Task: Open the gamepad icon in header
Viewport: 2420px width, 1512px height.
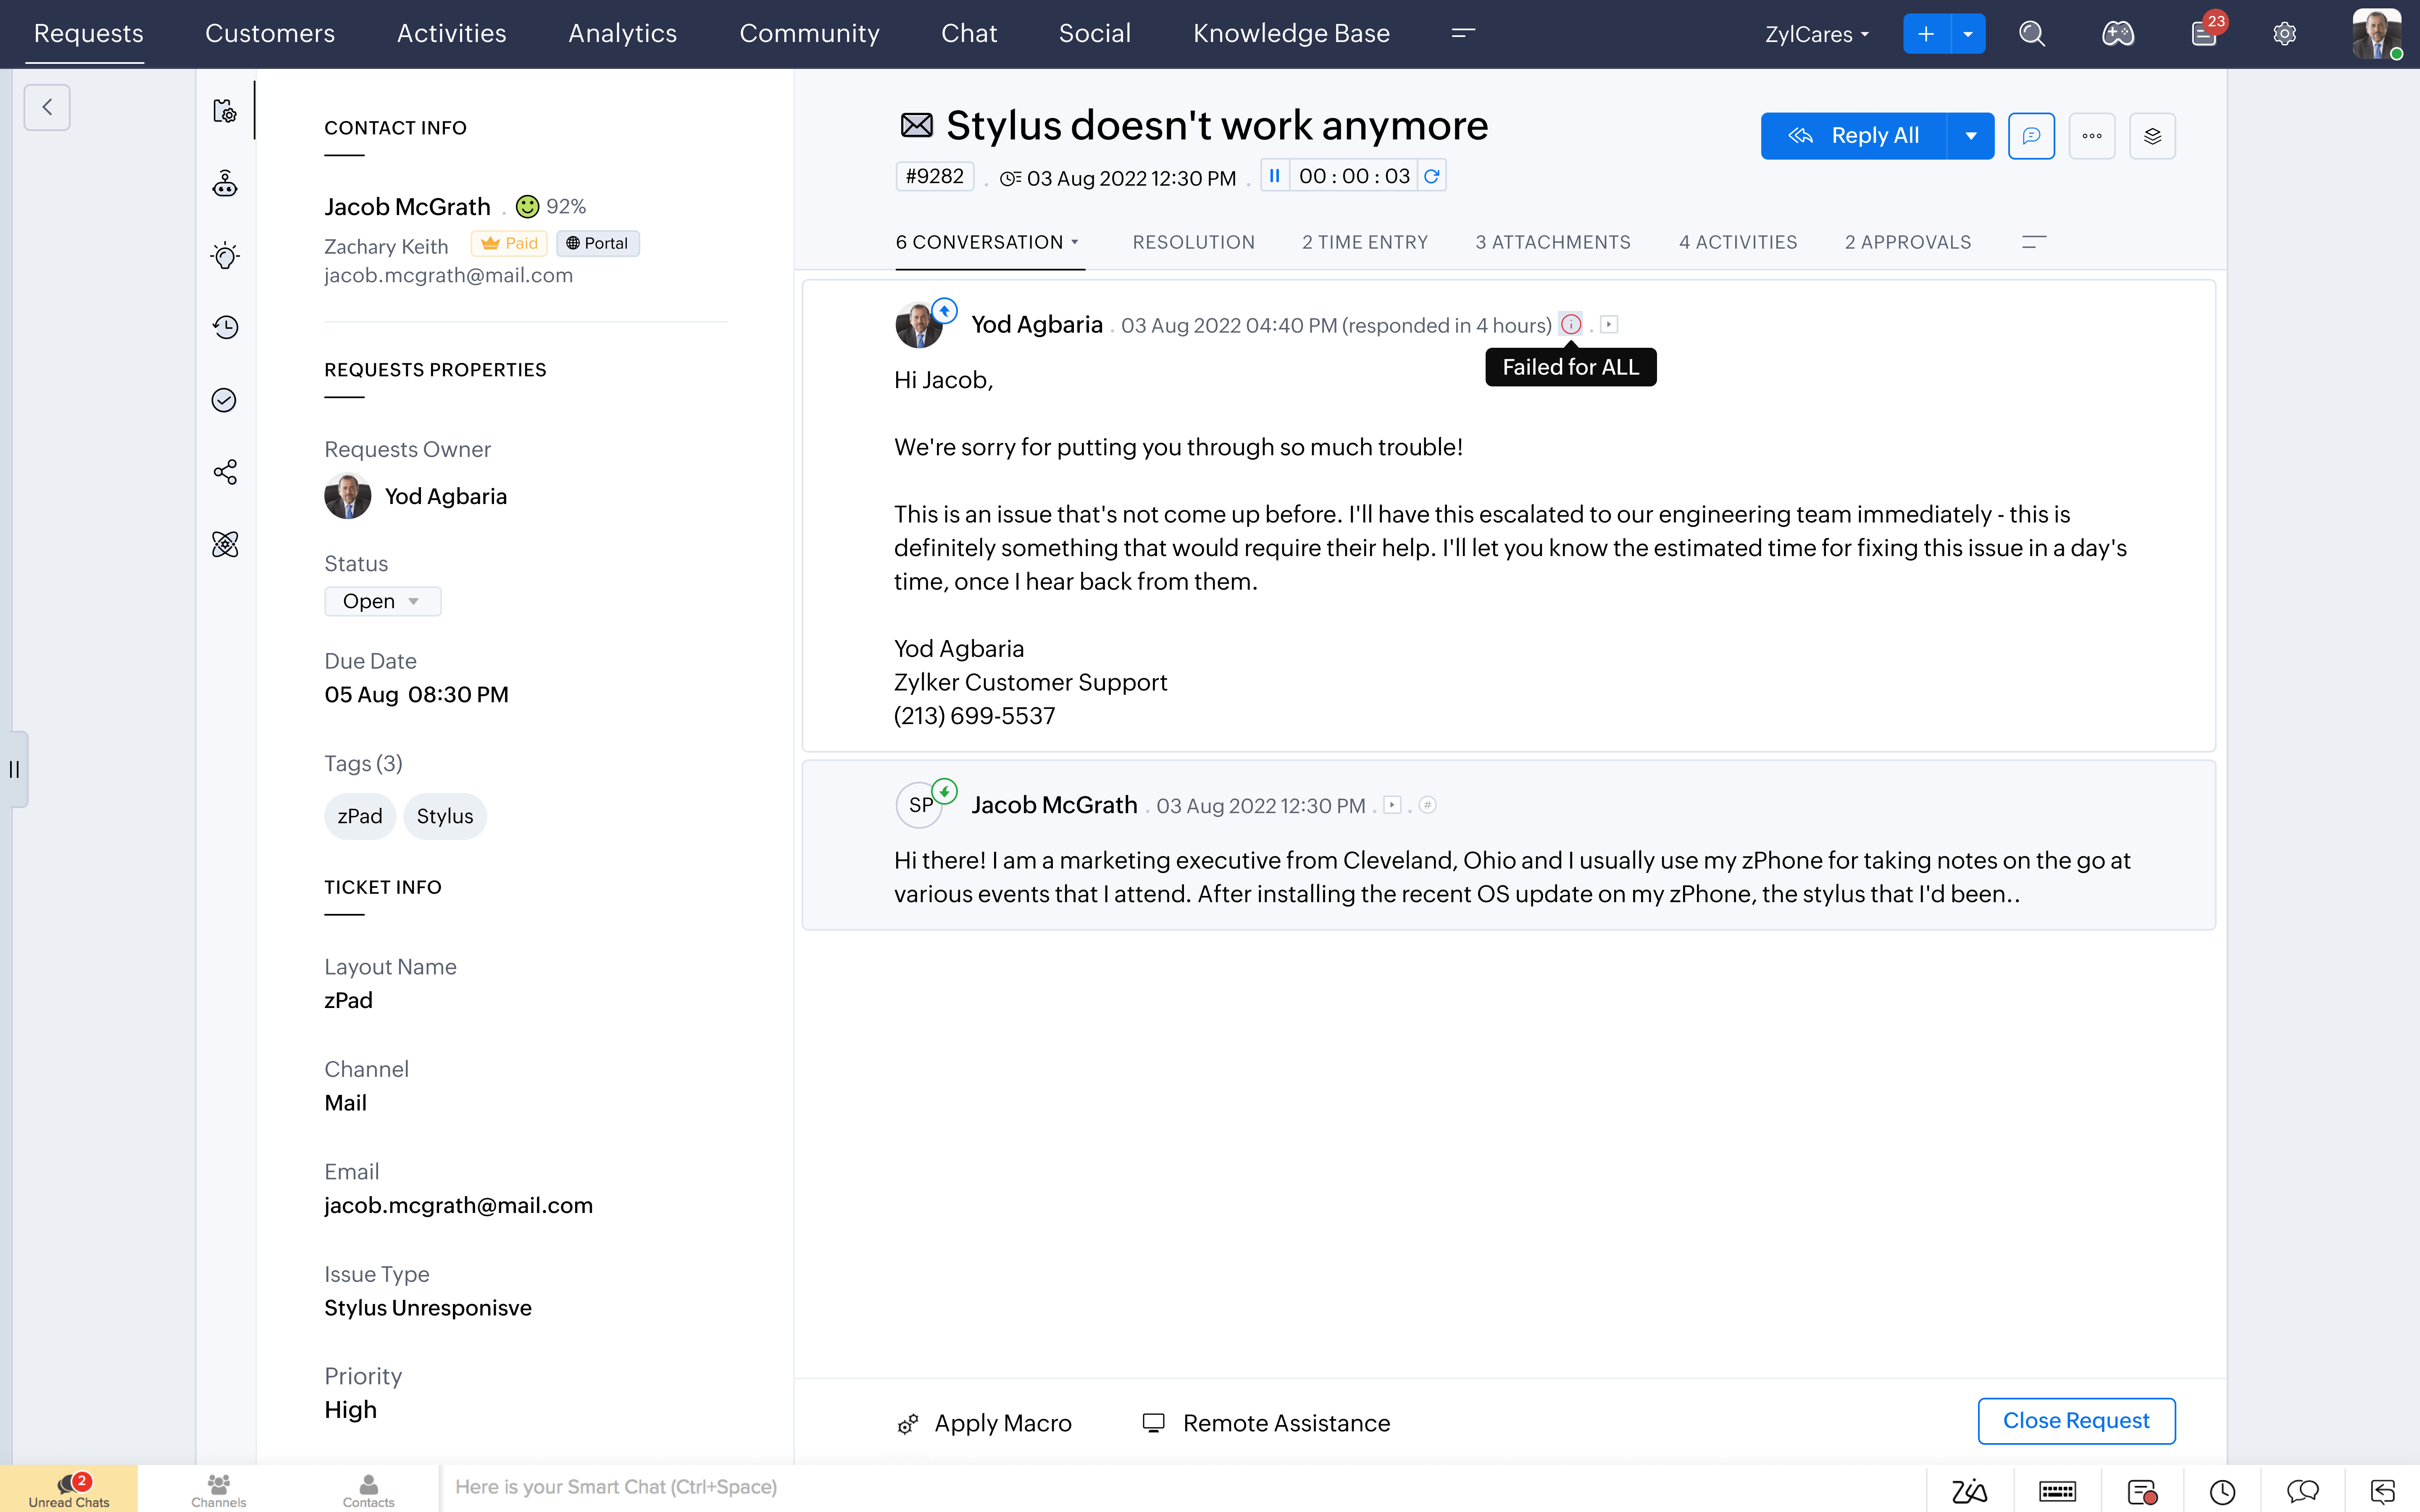Action: [x=2117, y=34]
